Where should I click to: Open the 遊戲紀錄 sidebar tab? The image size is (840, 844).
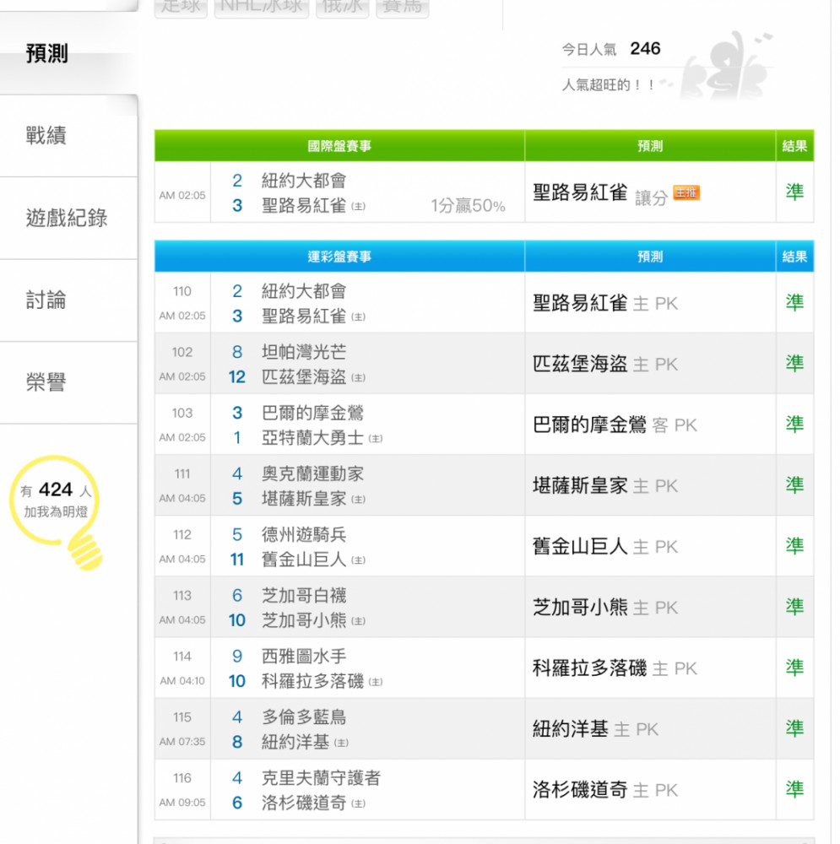tap(67, 218)
